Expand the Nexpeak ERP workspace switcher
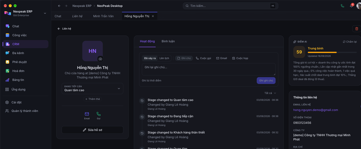Screen dimensions: 361x149 [45, 13]
